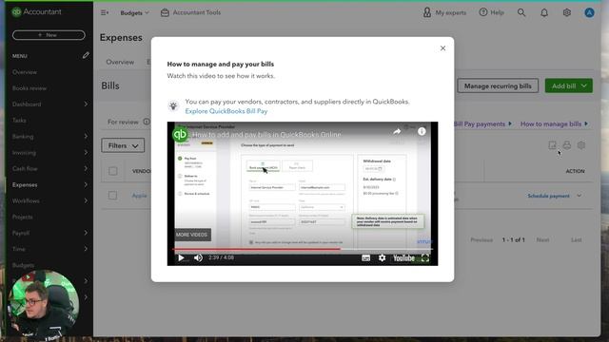Expand the Banking sidebar chevron

tap(86, 136)
